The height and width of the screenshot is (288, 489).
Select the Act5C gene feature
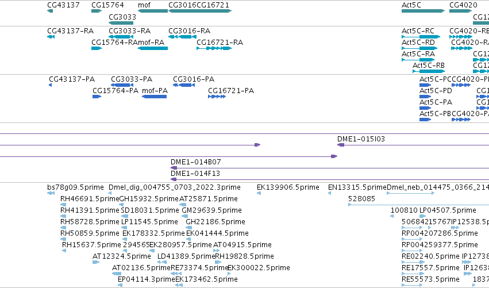pyautogui.click(x=423, y=11)
